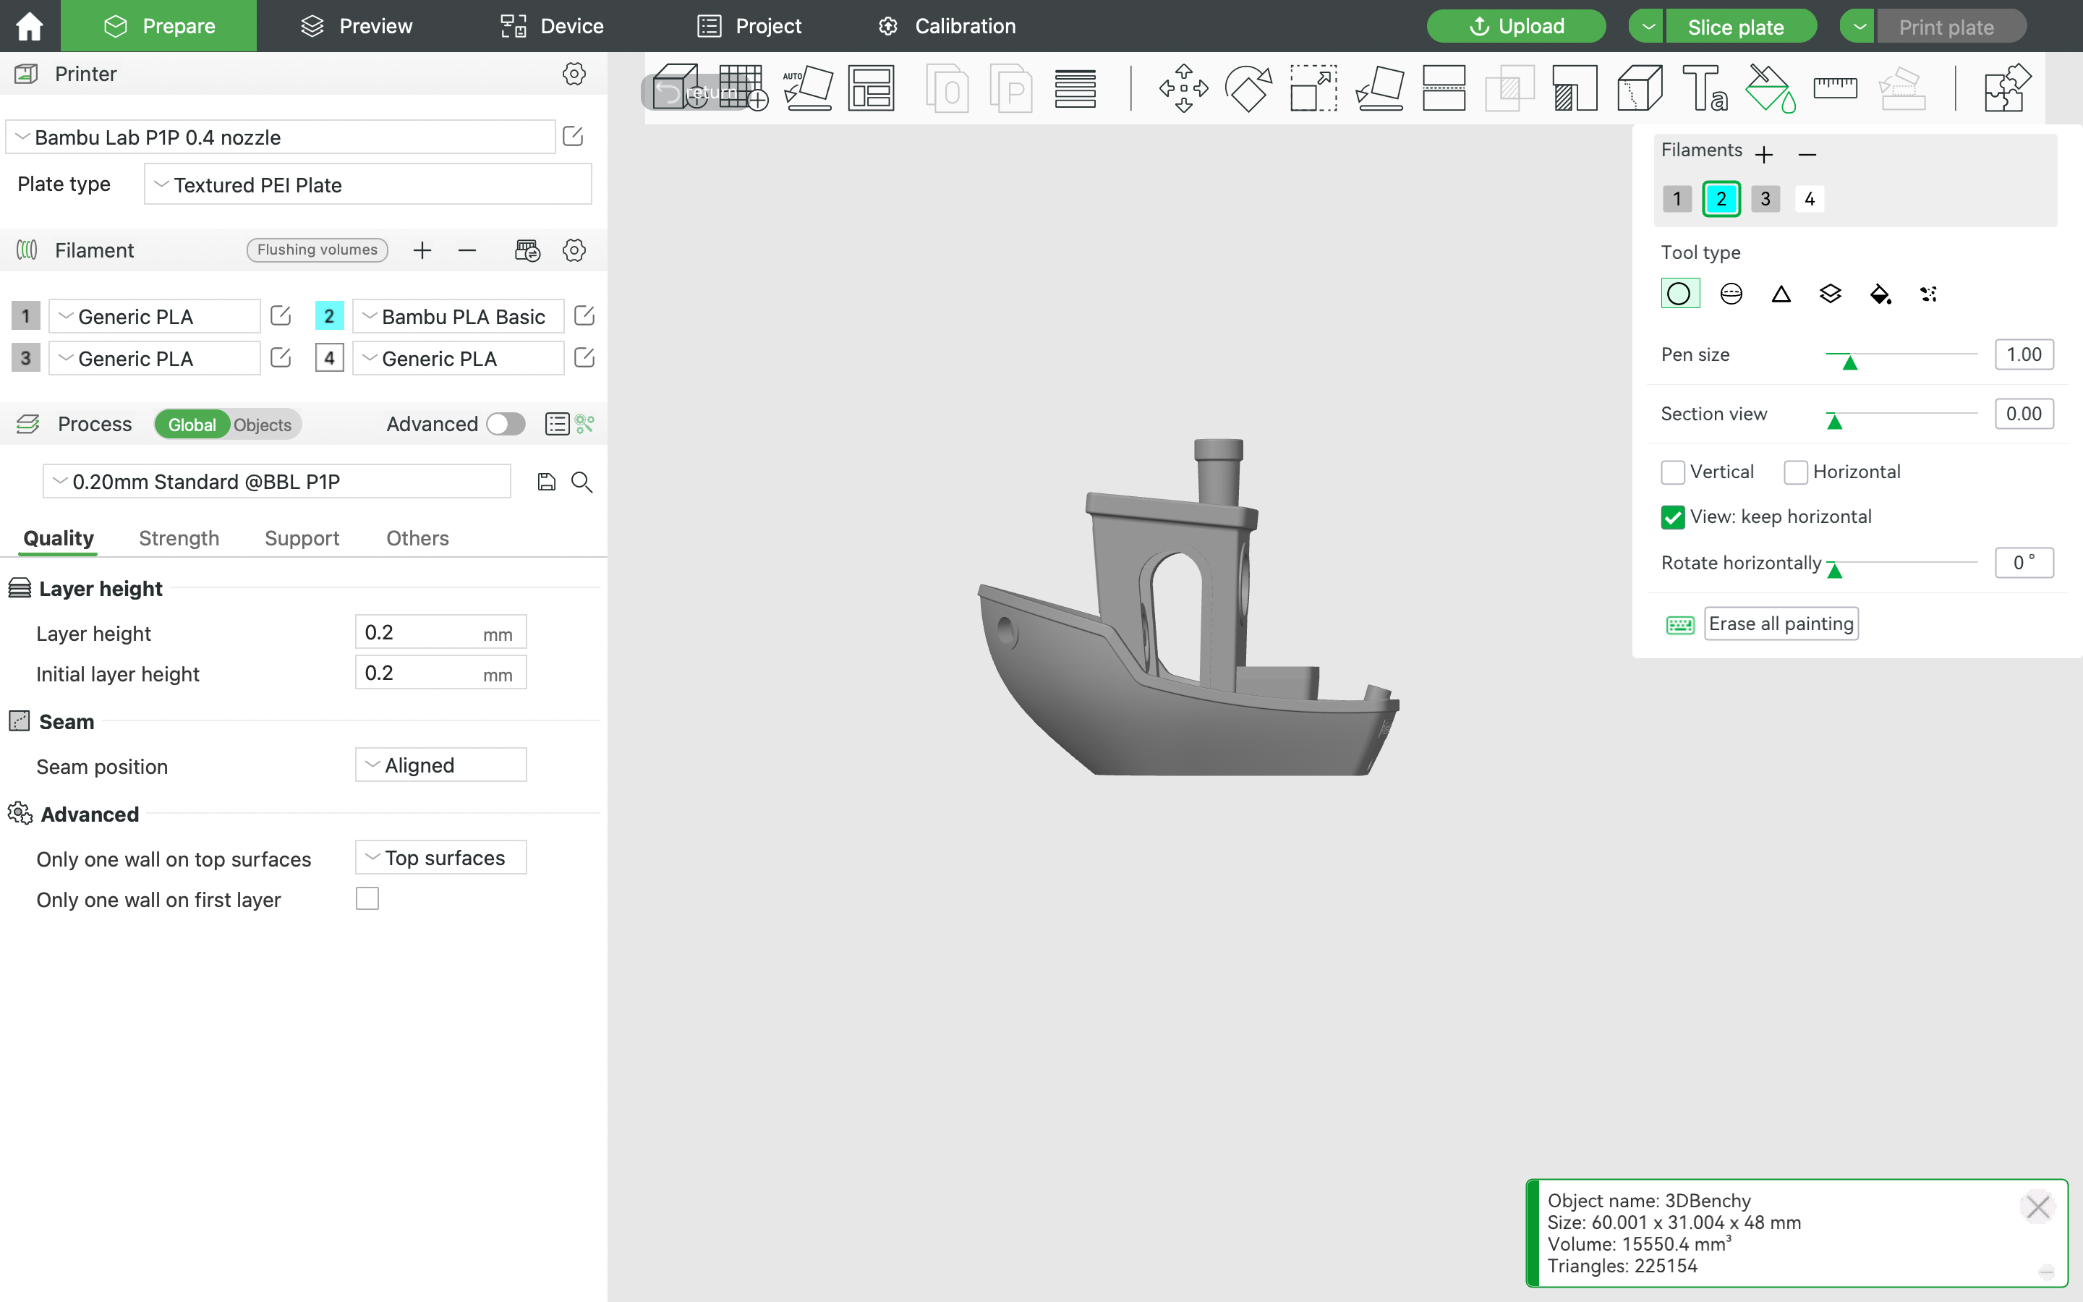Open filament settings gear icon
2083x1302 pixels.
pos(574,250)
